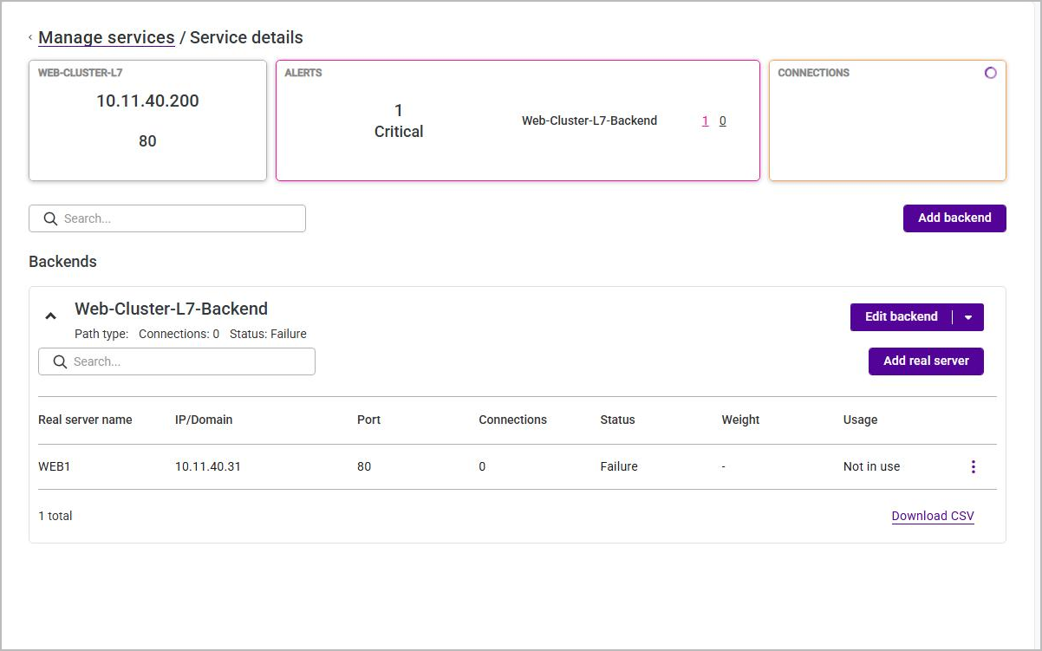Select the WEB-CLUSTER-L7 service card
1042x651 pixels.
(147, 120)
